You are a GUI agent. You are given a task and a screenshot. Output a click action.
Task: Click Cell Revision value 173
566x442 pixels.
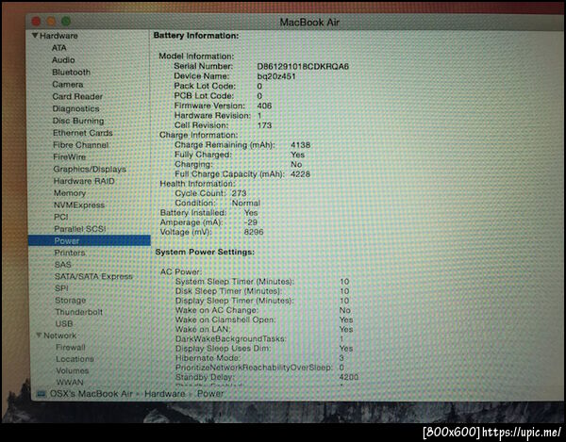click(264, 125)
